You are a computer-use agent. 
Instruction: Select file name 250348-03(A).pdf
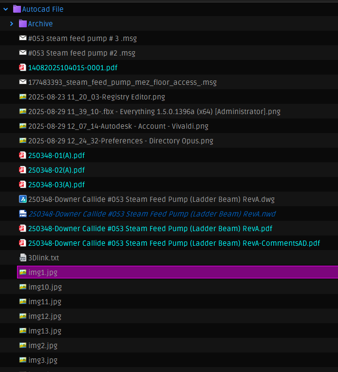(56, 185)
